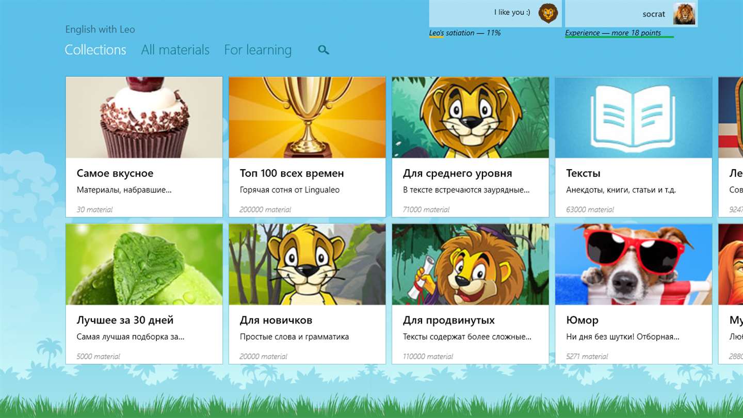Click 'Тексты содержат более сложные...' text

(x=467, y=337)
